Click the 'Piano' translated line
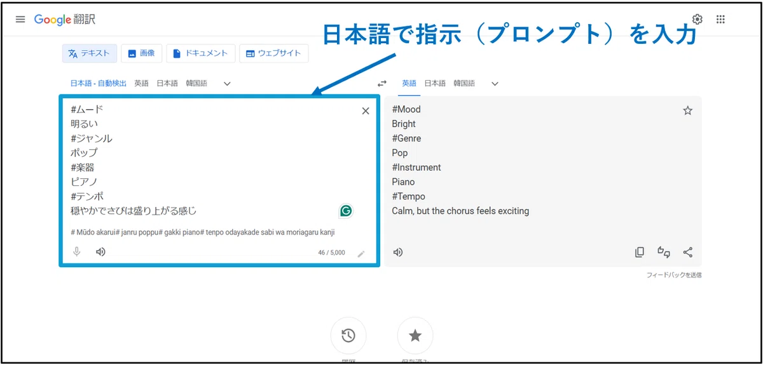 [x=403, y=182]
